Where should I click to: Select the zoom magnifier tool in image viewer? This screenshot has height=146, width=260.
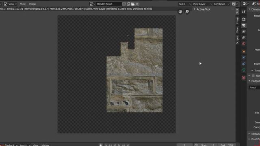pyautogui.click(x=187, y=11)
